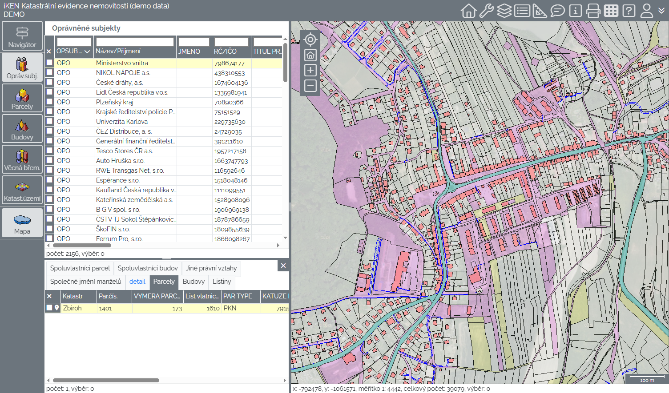Expand the double-chevron toolbar overflow
Screen dimensions: 669x393
[661, 11]
